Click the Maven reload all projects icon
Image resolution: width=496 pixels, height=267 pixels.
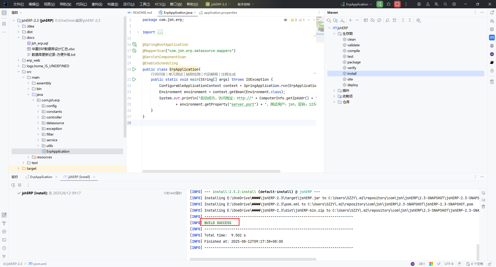329,20
